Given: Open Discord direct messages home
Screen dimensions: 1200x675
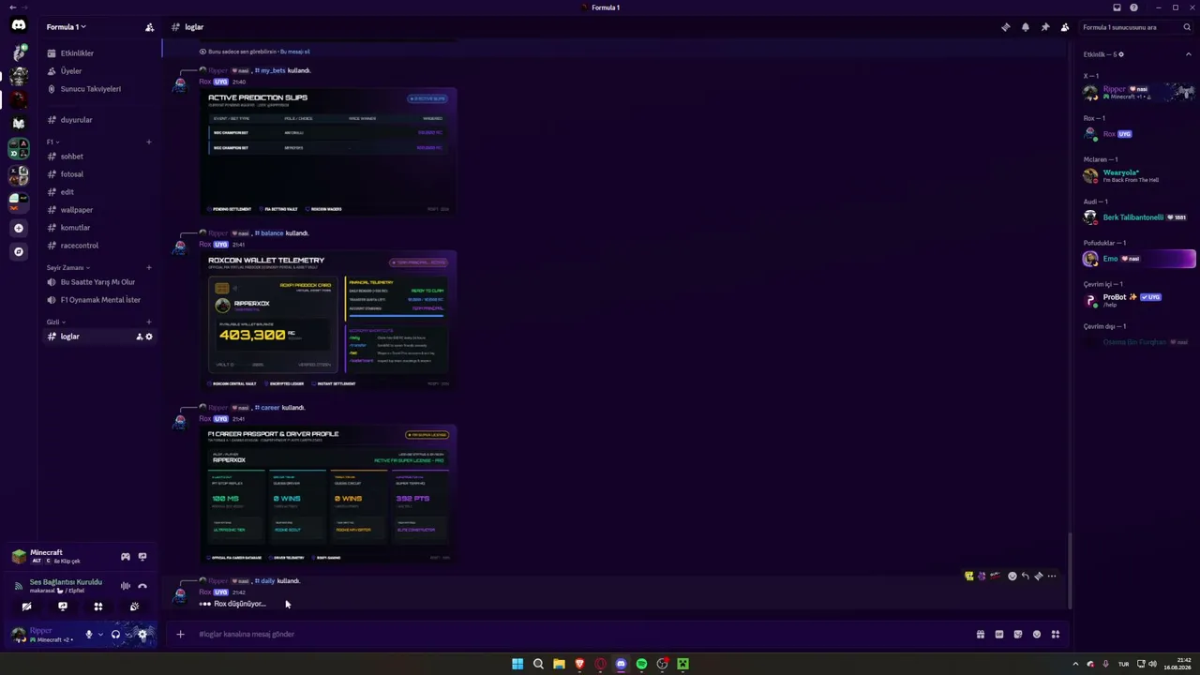Looking at the screenshot, I should coord(19,26).
